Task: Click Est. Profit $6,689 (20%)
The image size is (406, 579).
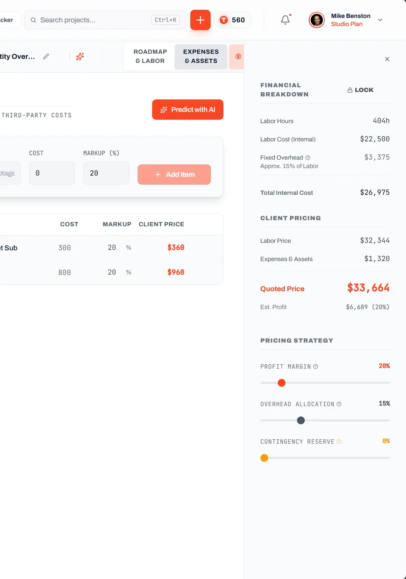Action: [x=367, y=307]
